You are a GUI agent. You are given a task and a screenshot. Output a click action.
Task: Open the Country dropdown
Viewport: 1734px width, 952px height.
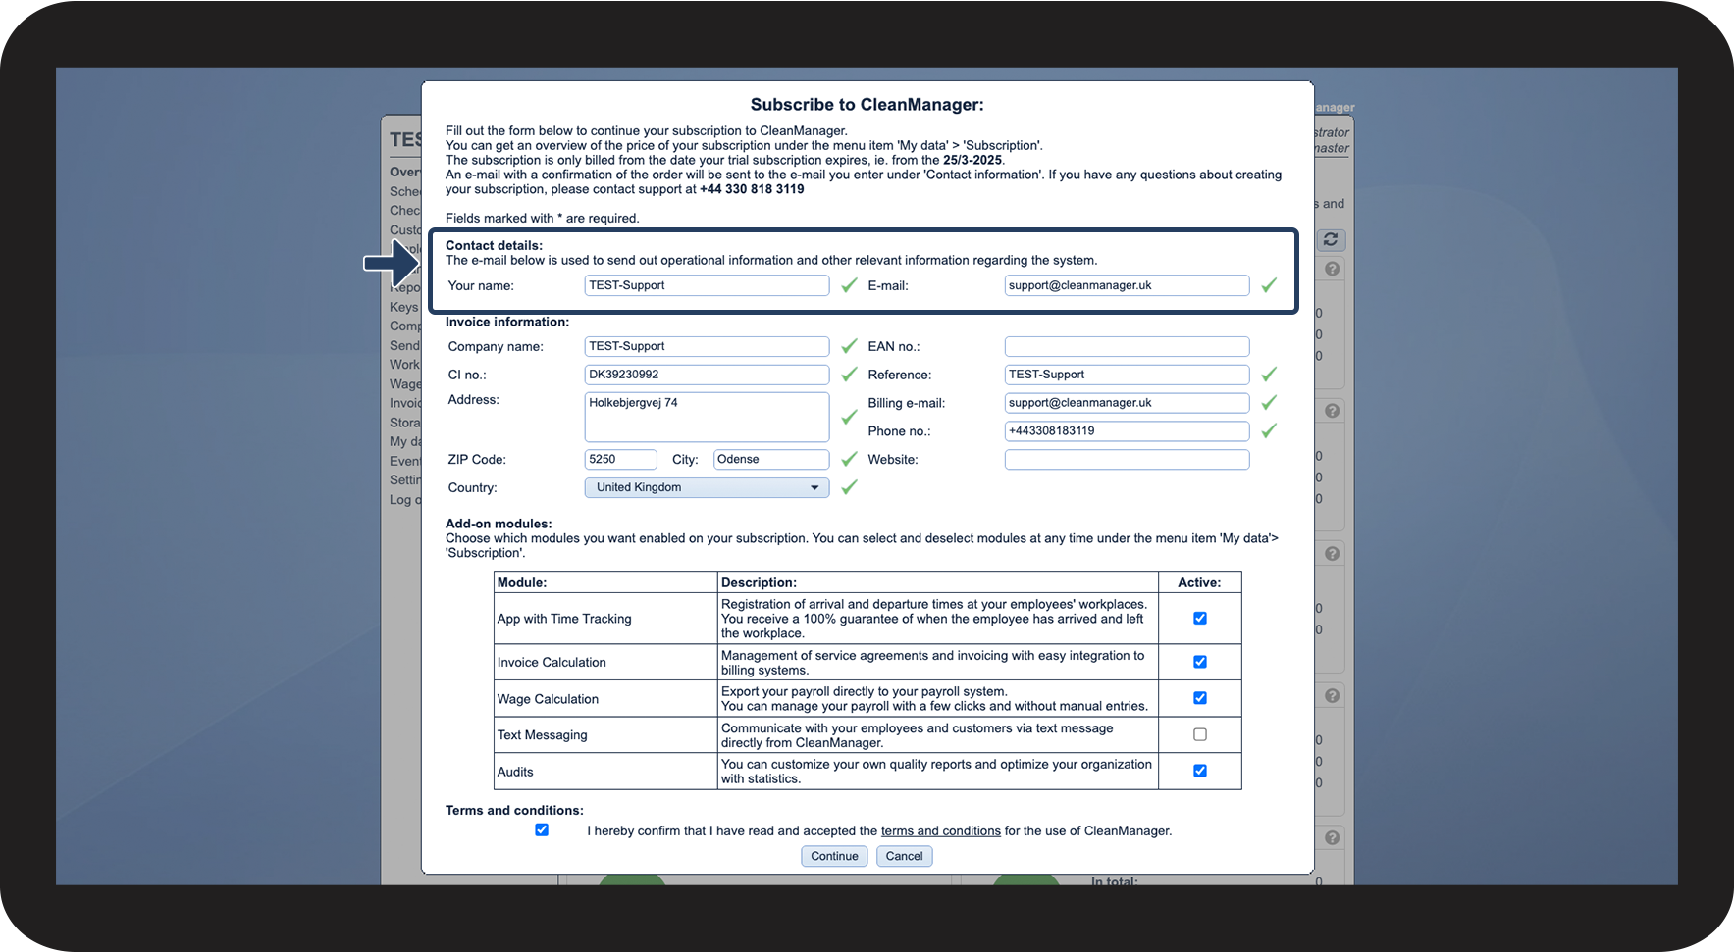pos(707,487)
